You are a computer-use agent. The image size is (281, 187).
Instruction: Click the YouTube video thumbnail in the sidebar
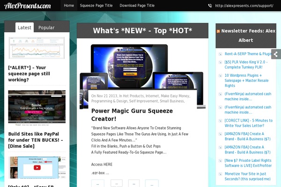(37, 168)
